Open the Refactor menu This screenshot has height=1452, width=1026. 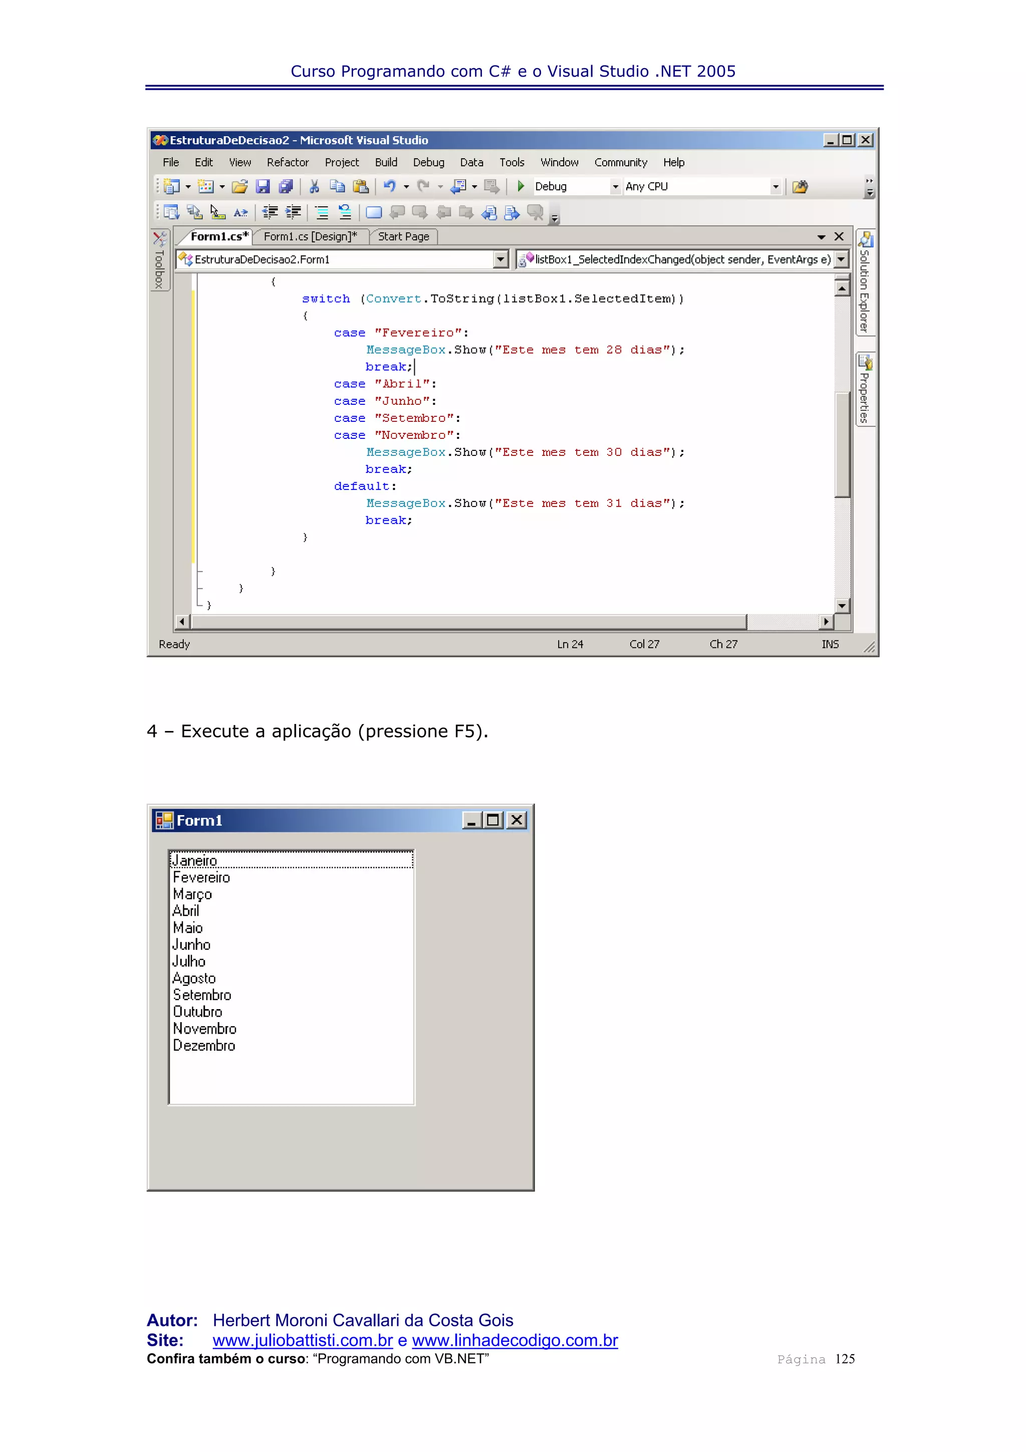(288, 162)
